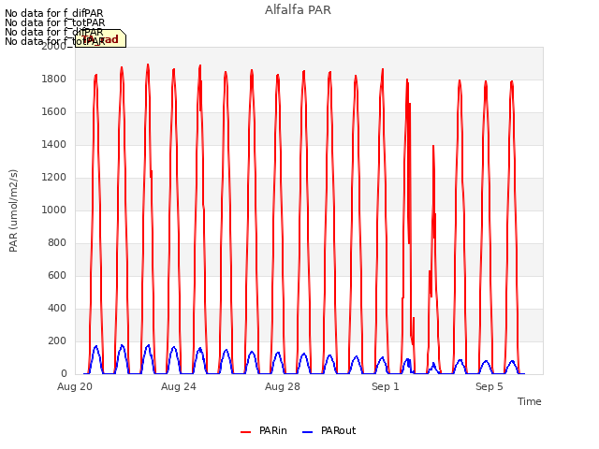This screenshot has width=599, height=449.
Task: Click the y-axis label PAR (umol/m2/s)
Action: [x=13, y=210]
